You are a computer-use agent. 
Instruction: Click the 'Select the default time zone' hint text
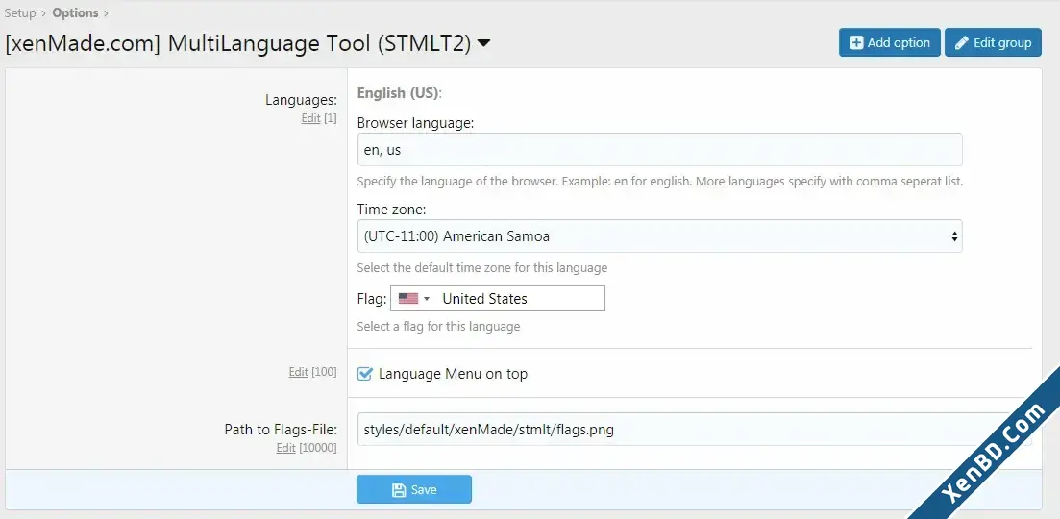click(x=482, y=267)
